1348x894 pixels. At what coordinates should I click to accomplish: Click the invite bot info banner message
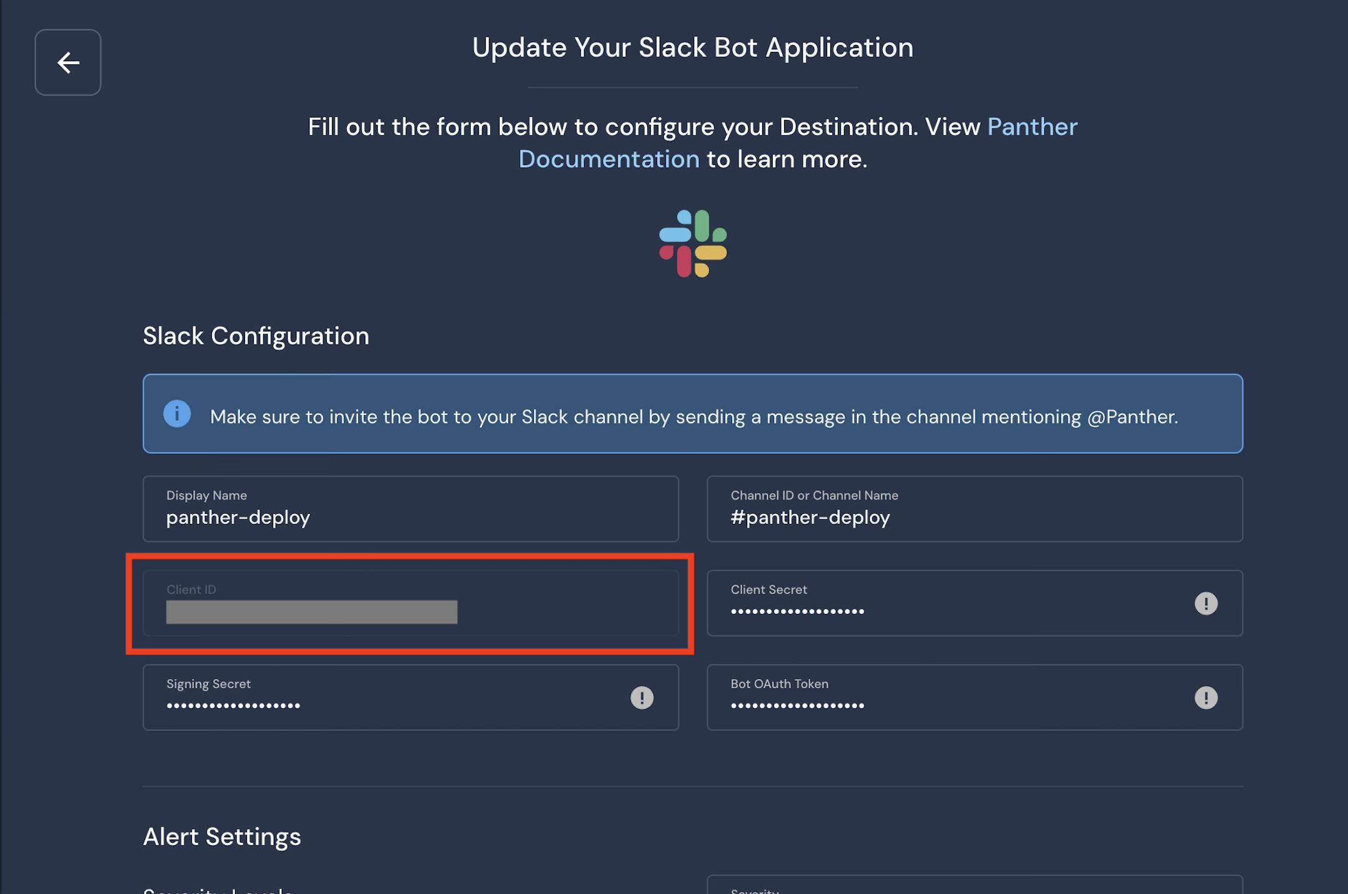(693, 417)
